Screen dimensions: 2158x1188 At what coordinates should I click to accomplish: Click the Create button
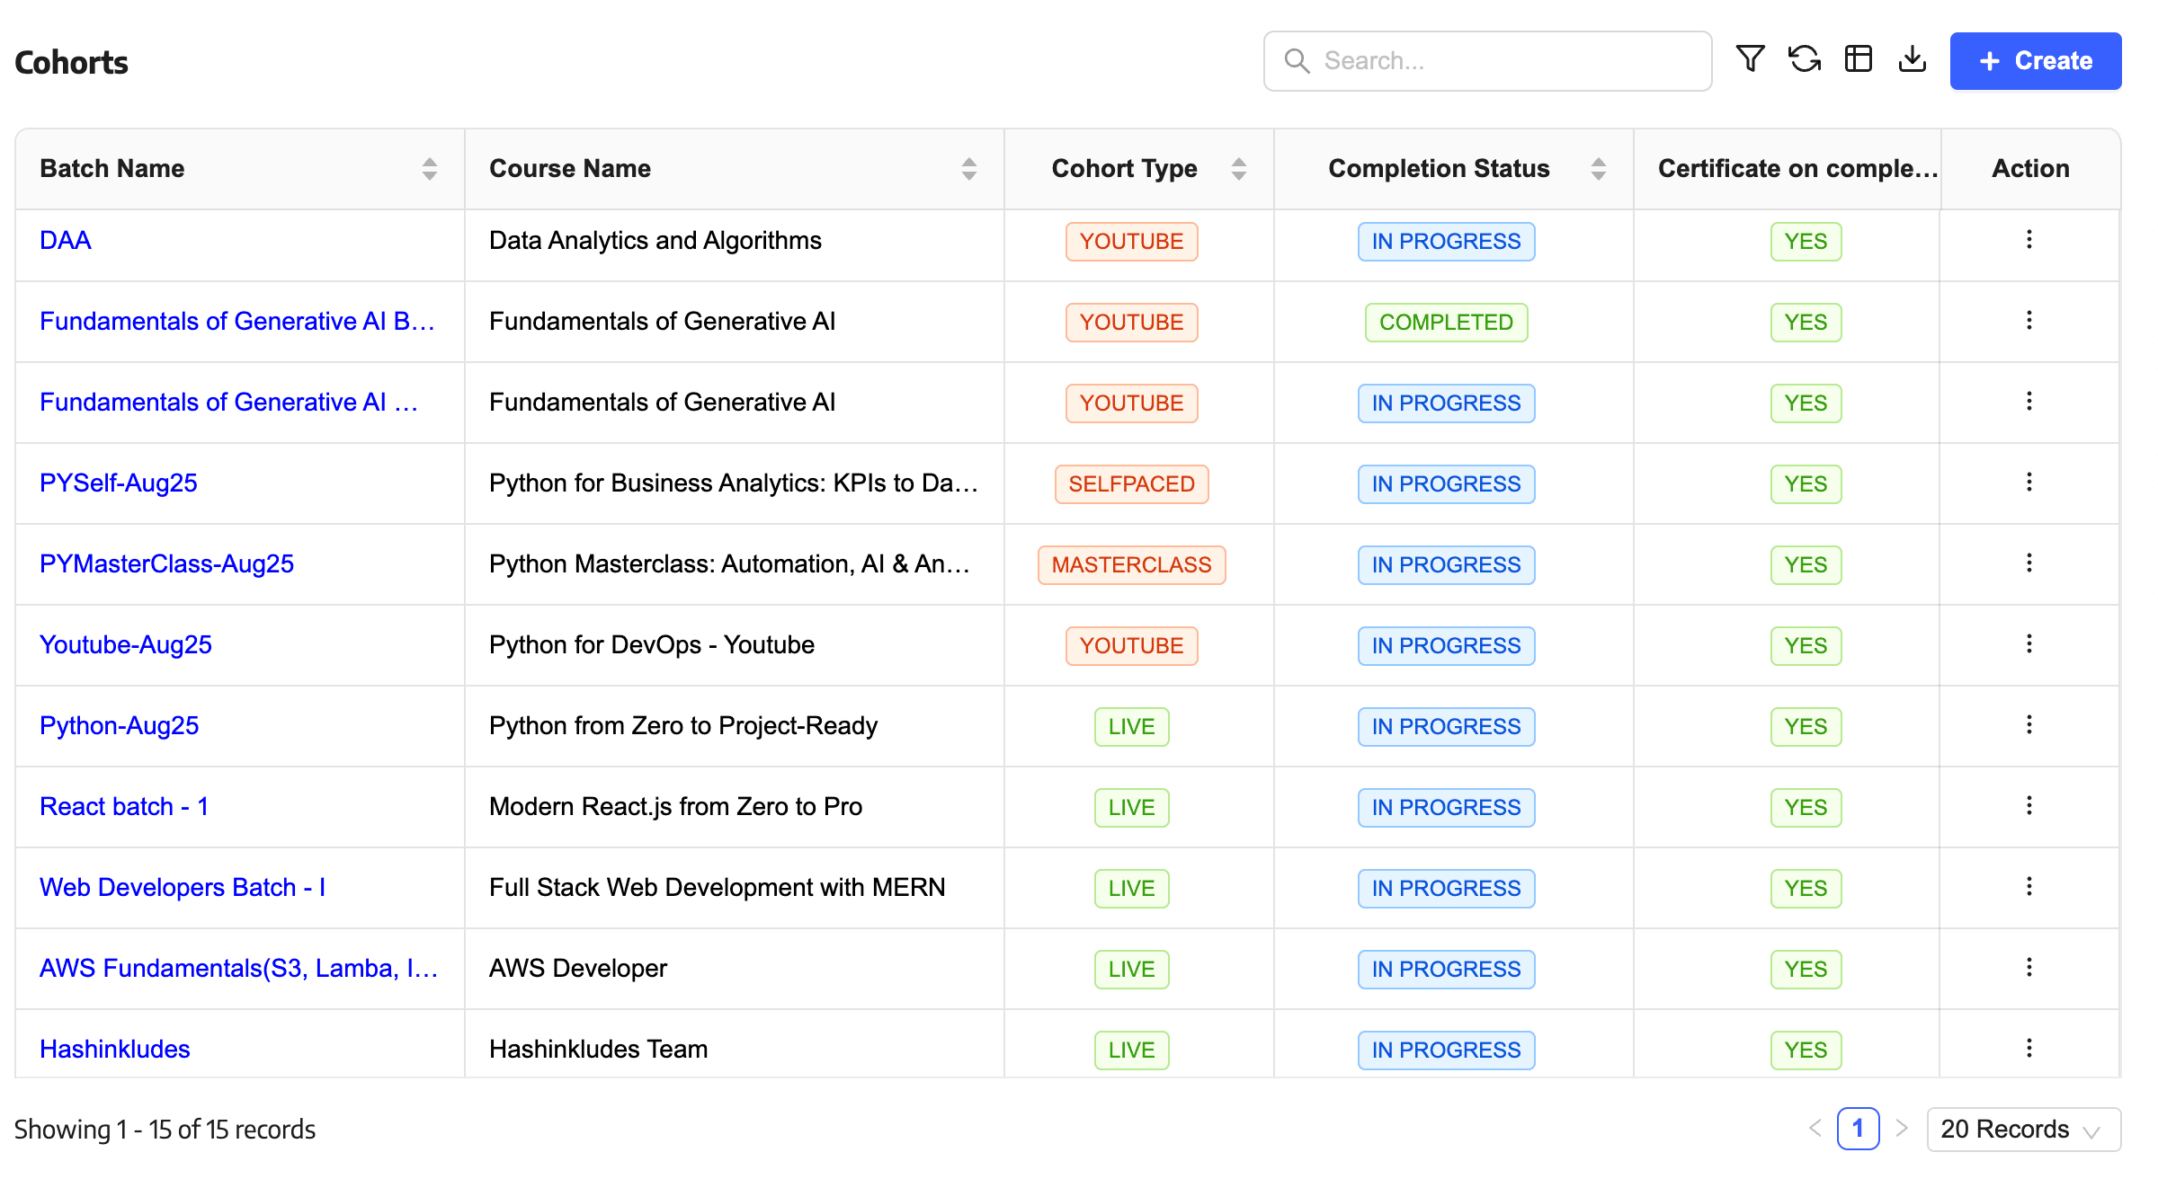tap(2035, 61)
